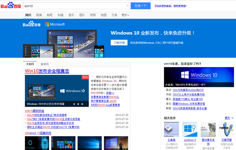236x150 pixels.
Task: Open the Win7和8.1各版免费升级Win10 link
Action: point(53,119)
